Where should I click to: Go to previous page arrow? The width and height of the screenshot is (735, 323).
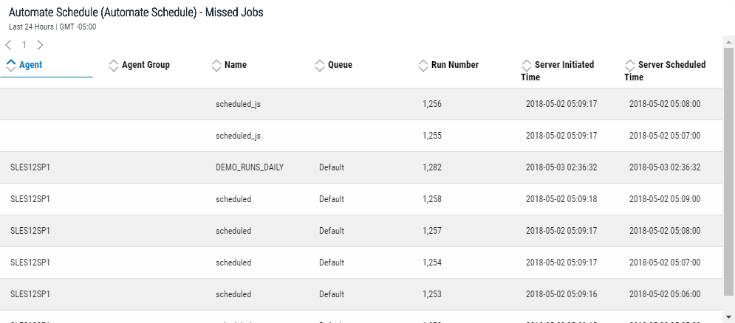9,45
